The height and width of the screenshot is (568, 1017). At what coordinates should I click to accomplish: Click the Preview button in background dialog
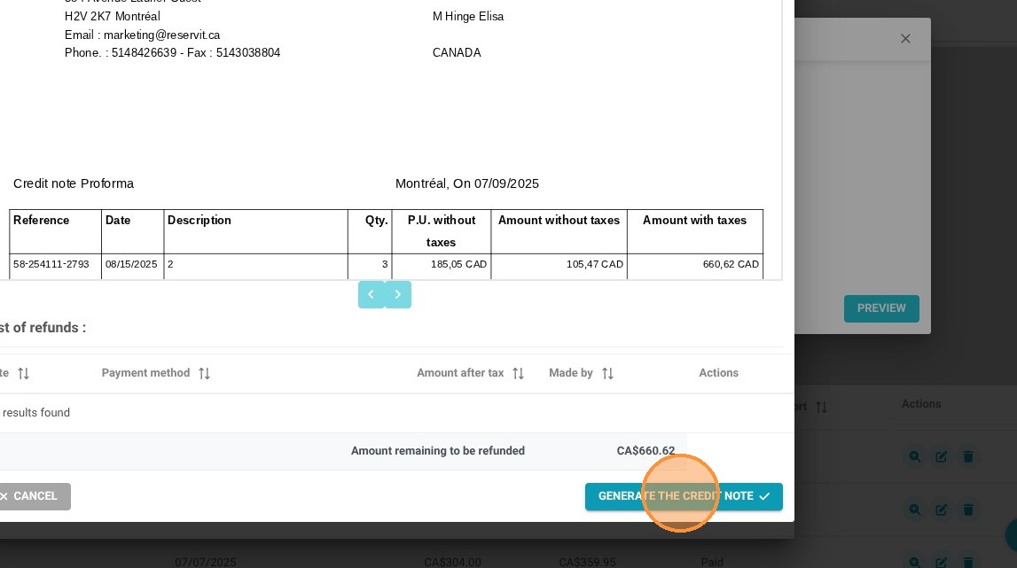[881, 308]
